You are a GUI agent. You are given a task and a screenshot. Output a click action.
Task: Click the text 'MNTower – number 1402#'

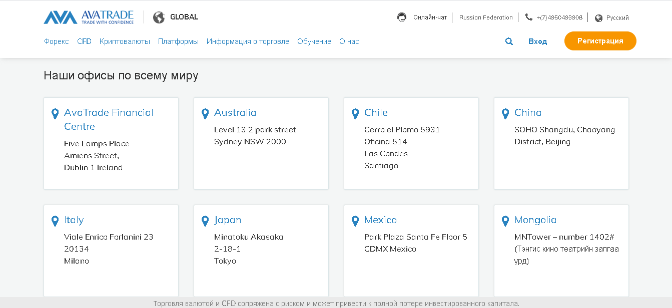tap(564, 237)
